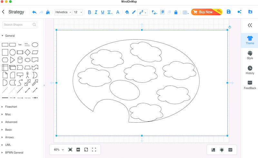The width and height of the screenshot is (258, 158).
Task: Open the 60% zoom dropdown
Action: 59,150
